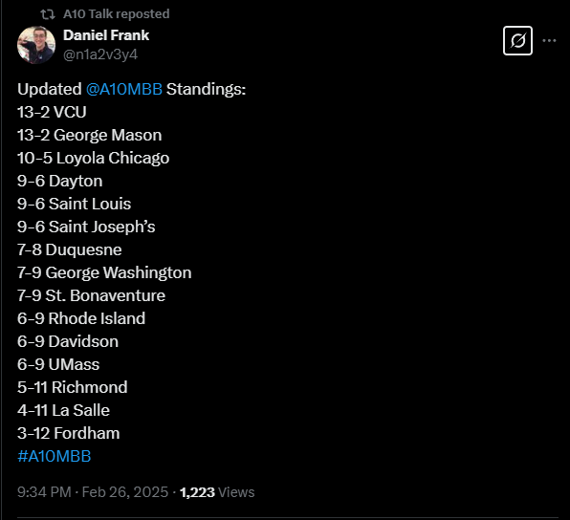Click the 9:34 PM timestamp

point(44,492)
